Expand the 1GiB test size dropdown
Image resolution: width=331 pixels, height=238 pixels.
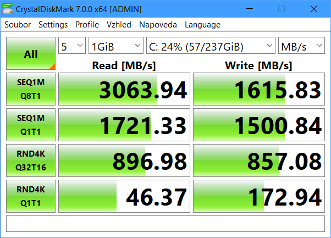click(x=115, y=46)
